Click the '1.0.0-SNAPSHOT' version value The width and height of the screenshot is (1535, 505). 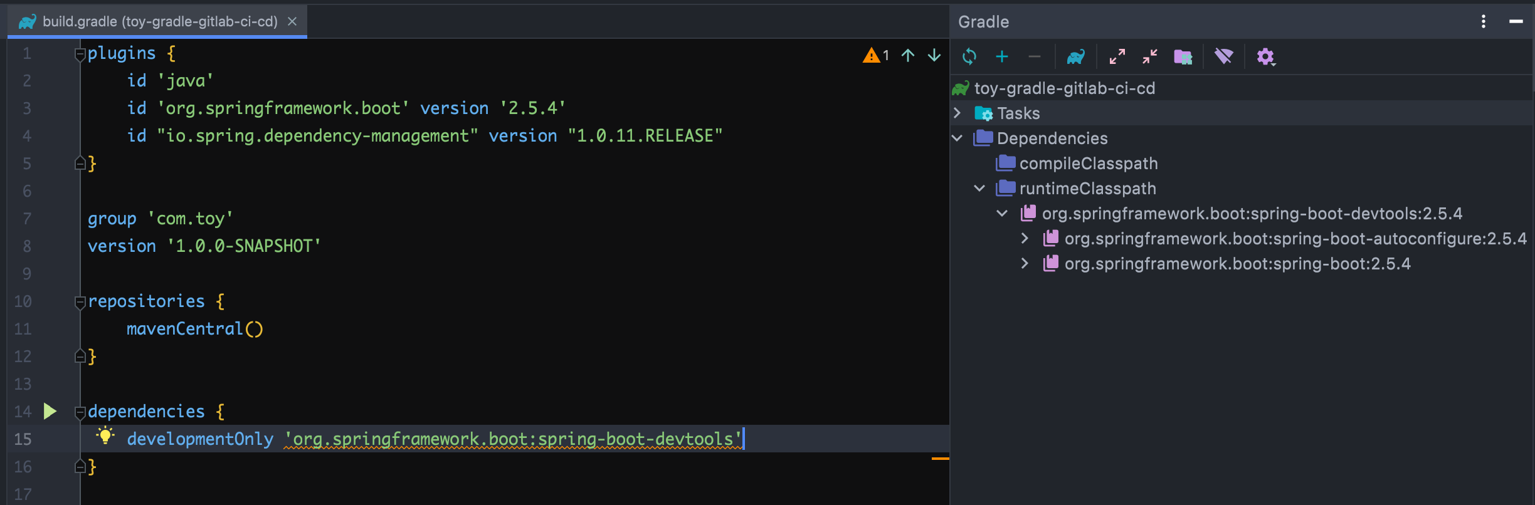coord(244,246)
